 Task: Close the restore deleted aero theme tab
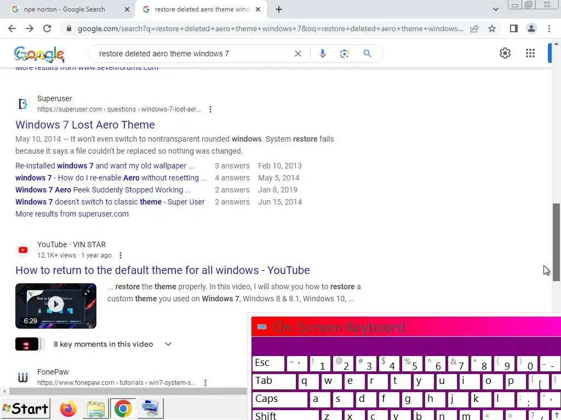258,9
